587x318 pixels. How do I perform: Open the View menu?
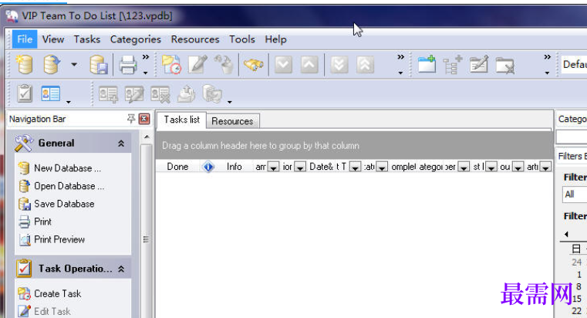point(52,39)
